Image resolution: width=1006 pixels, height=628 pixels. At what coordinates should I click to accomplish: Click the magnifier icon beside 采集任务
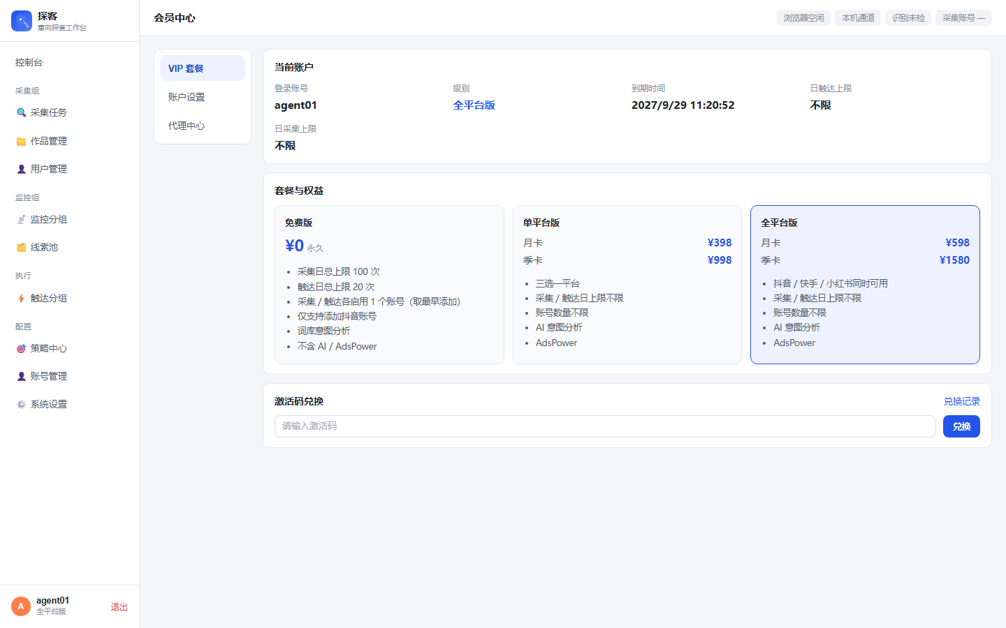coord(21,112)
